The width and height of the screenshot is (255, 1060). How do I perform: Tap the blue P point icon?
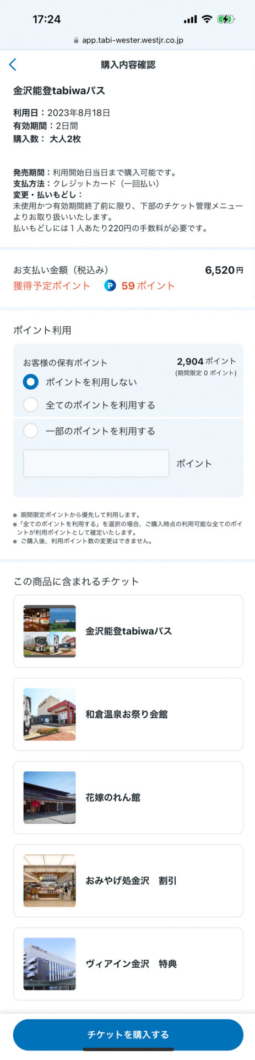point(110,285)
